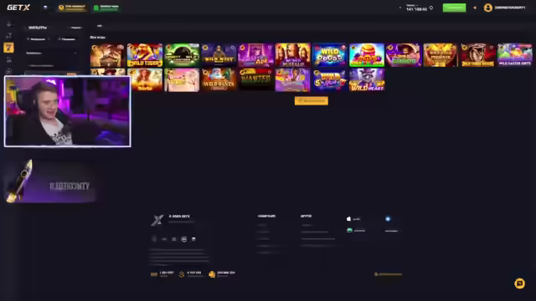536x301 pixels.
Task: Click the green deposit button
Action: point(454,8)
